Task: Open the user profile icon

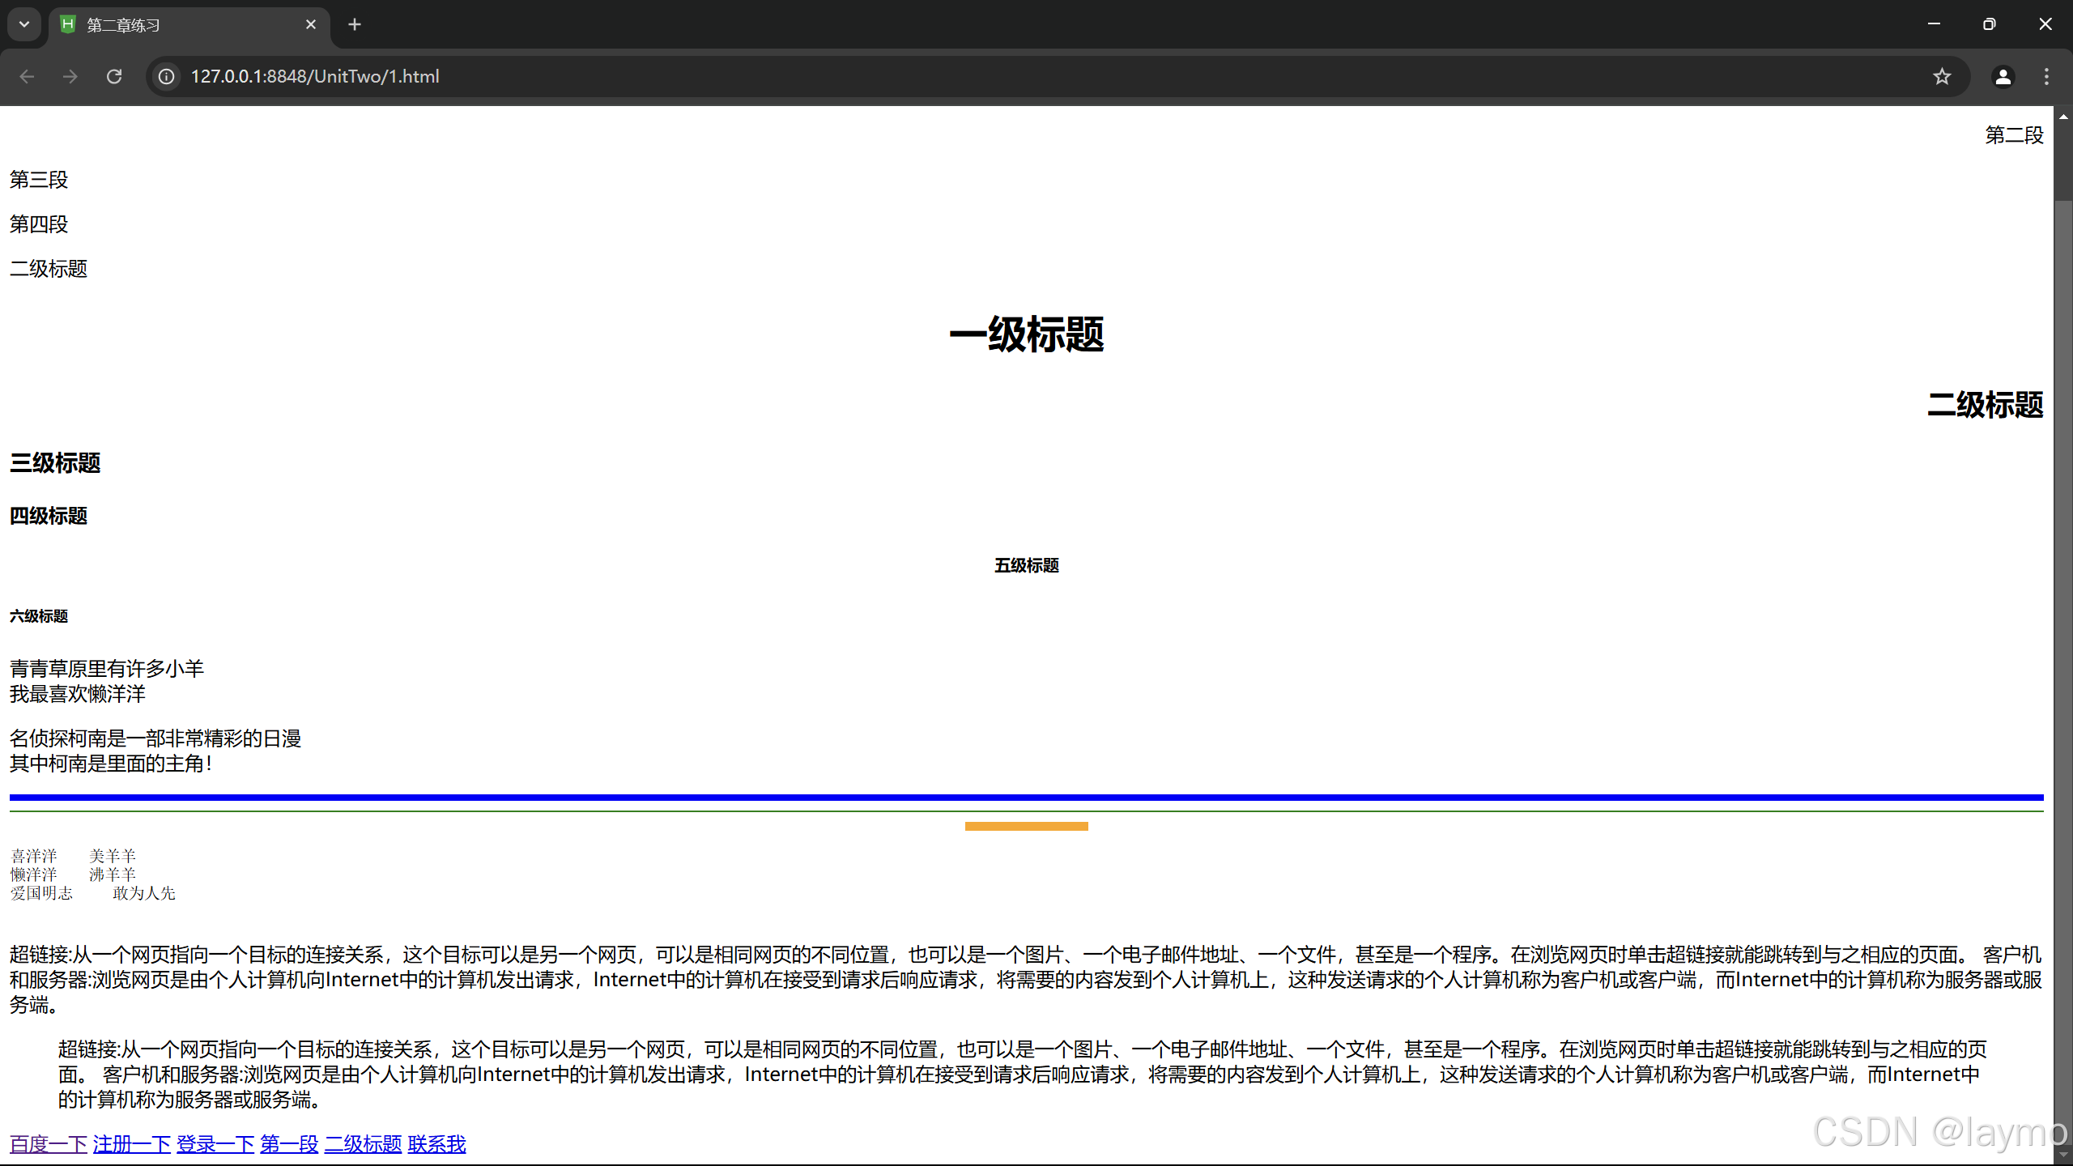Action: (x=2003, y=76)
